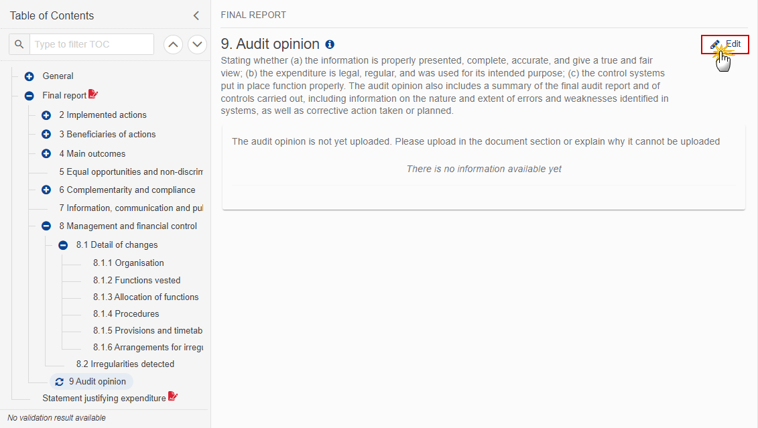The width and height of the screenshot is (758, 428).
Task: Open 8.1.4 Procedures
Action: tap(126, 314)
